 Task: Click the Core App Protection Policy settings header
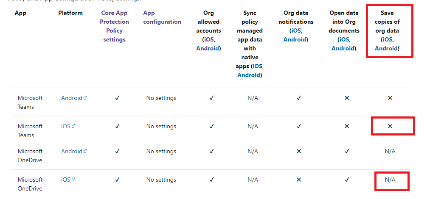coord(115,26)
